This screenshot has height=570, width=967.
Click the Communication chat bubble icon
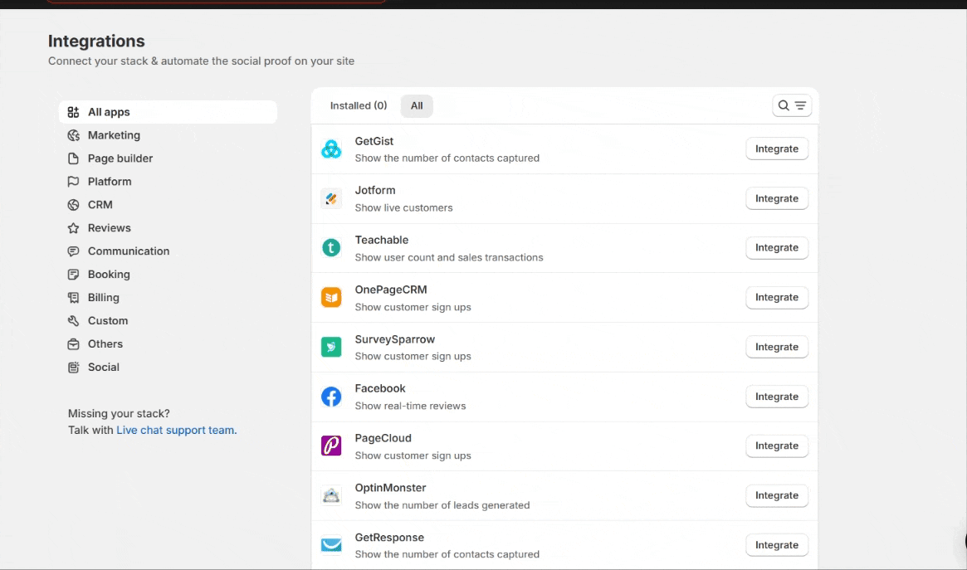73,251
